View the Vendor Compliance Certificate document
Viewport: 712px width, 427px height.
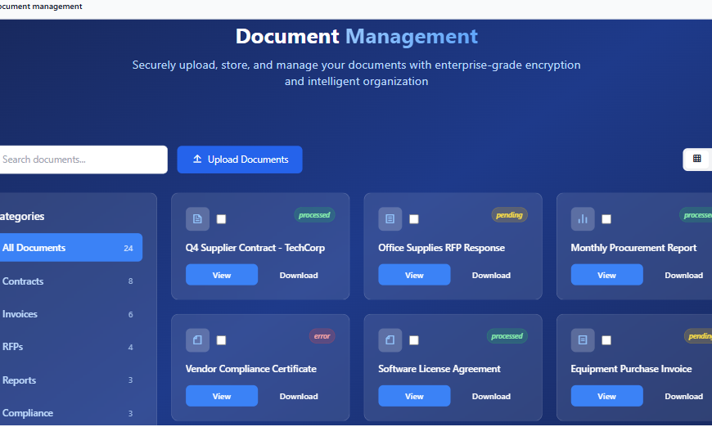coord(222,396)
